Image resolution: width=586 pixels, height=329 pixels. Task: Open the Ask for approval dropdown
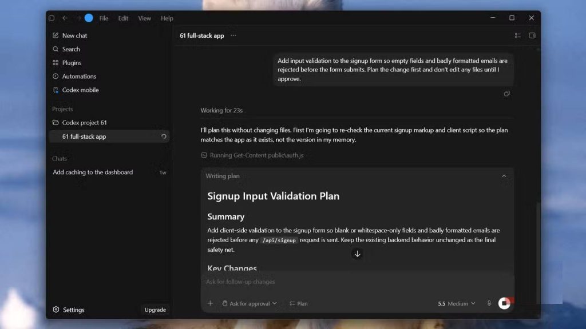(250, 304)
